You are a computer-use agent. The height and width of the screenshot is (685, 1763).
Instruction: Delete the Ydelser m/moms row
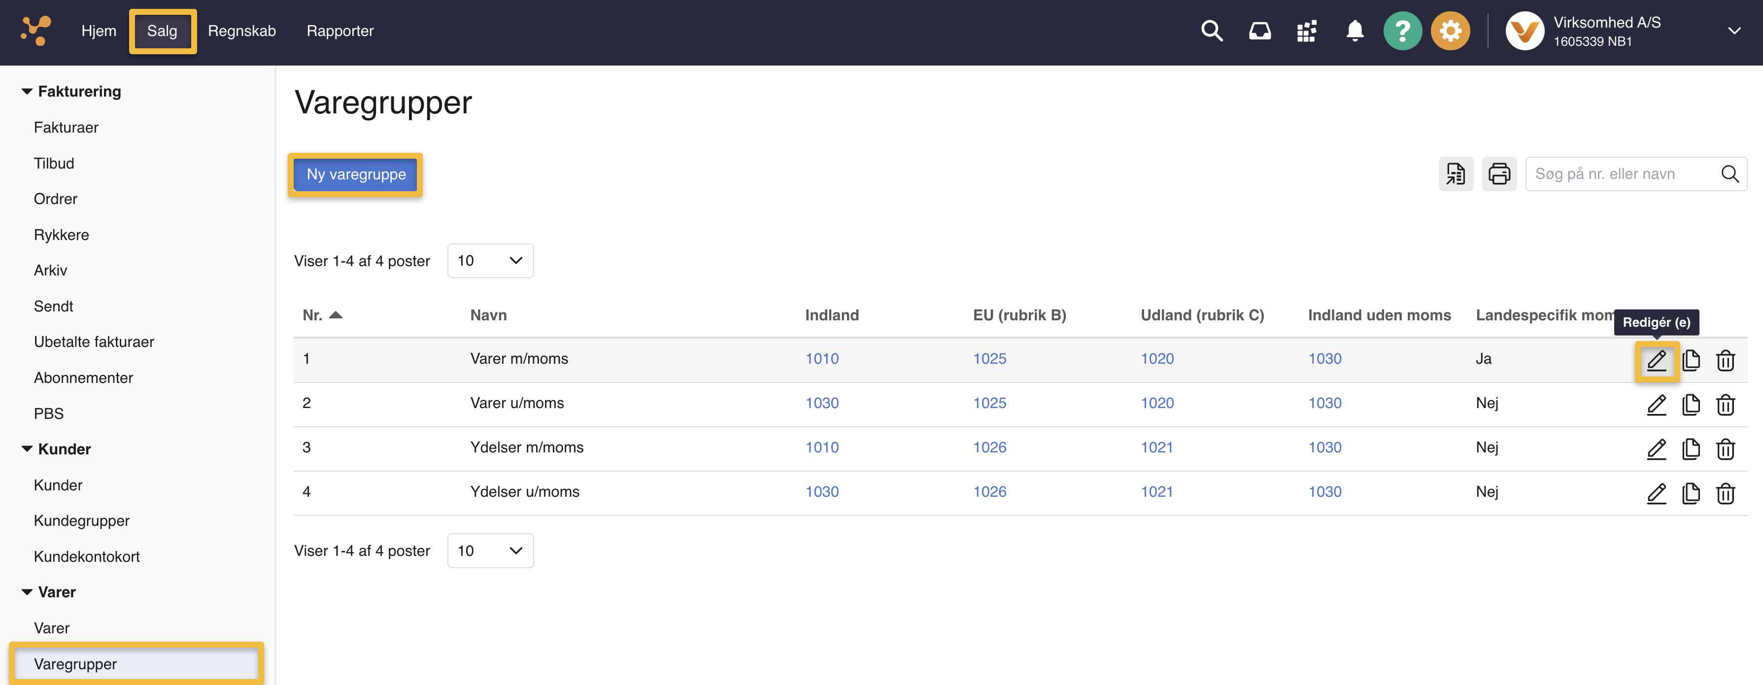click(1726, 449)
